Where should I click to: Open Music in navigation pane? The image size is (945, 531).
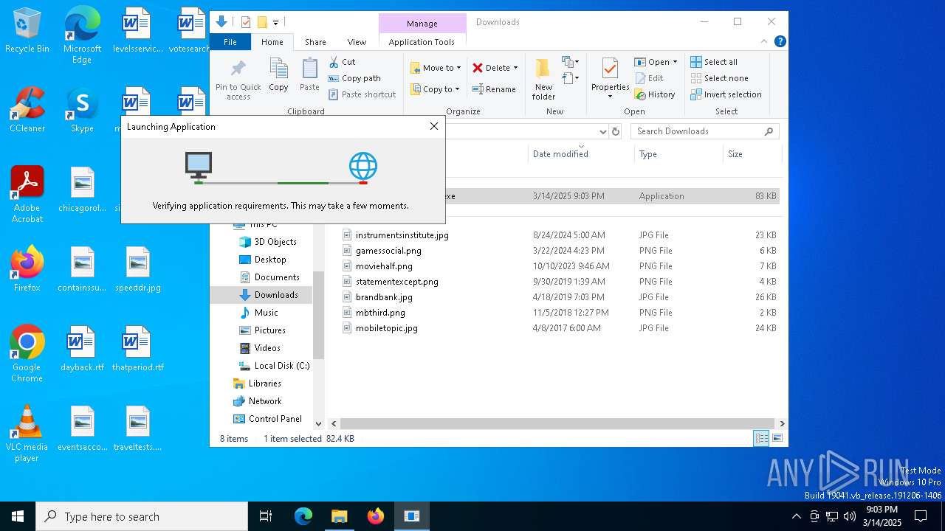(x=259, y=313)
